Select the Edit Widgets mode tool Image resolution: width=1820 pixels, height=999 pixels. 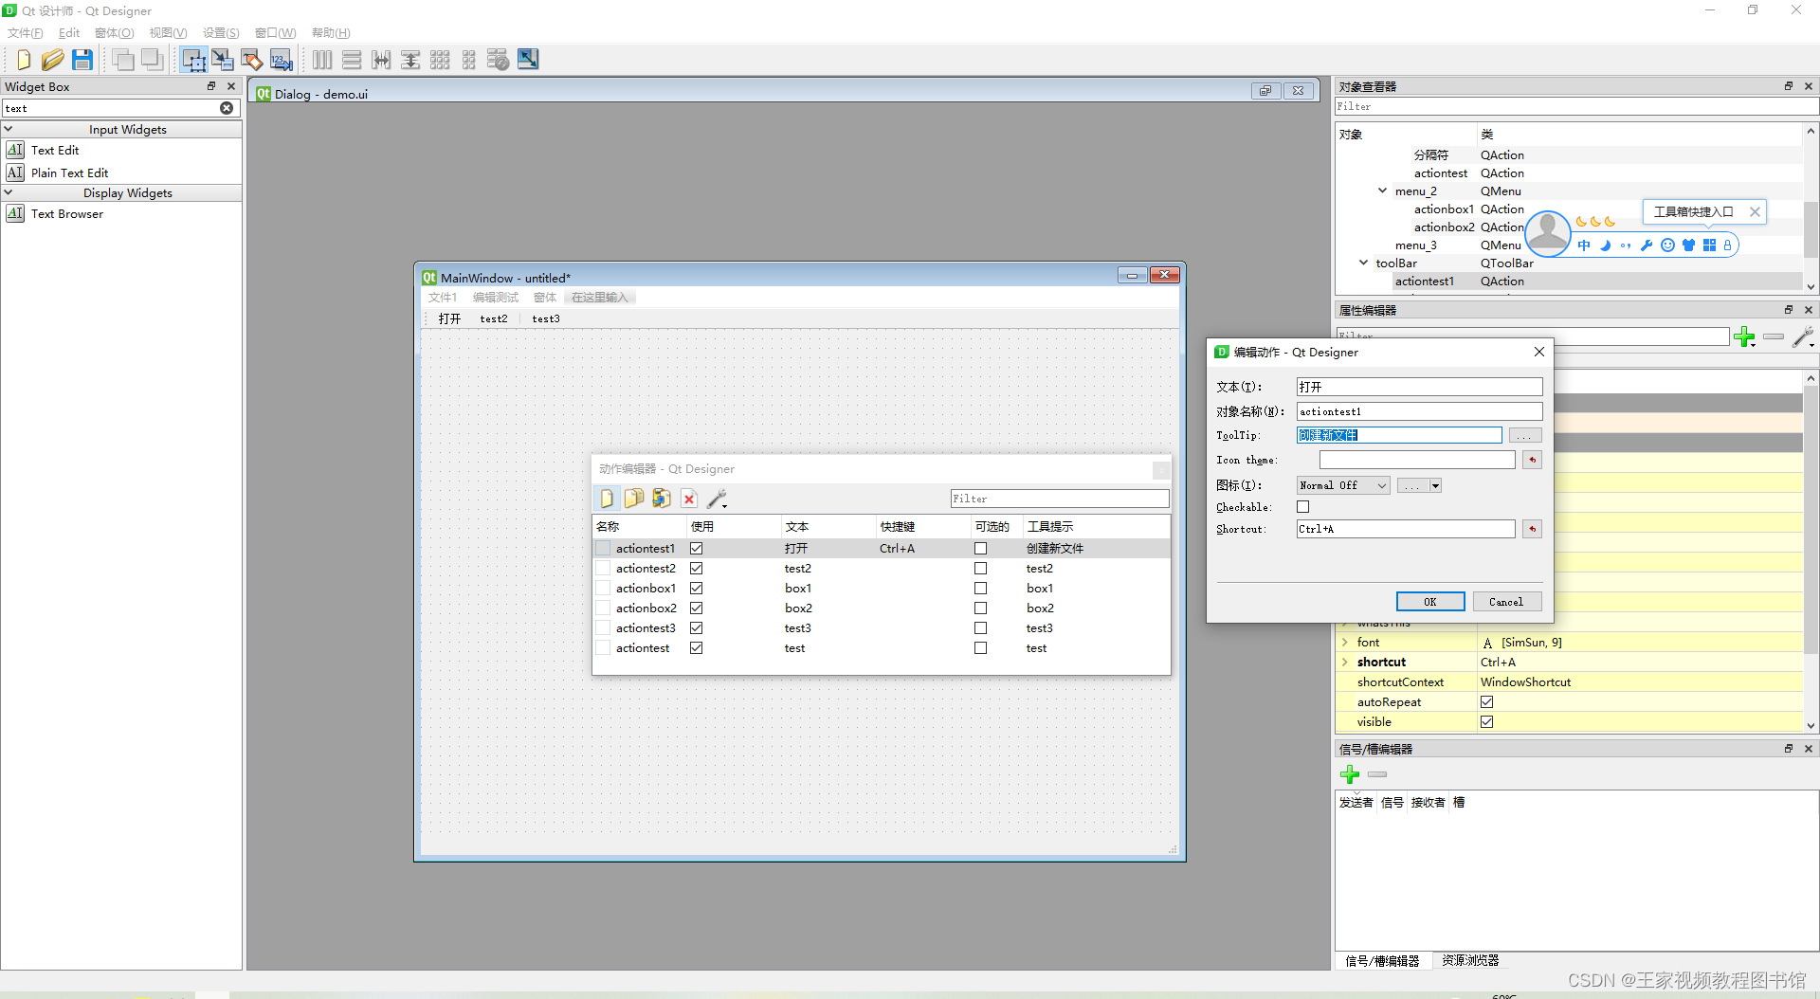coord(193,60)
